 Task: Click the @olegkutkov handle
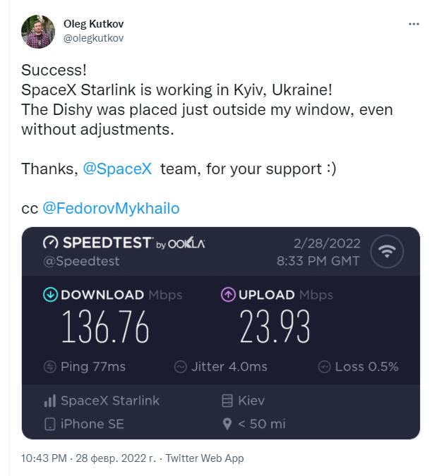point(93,38)
